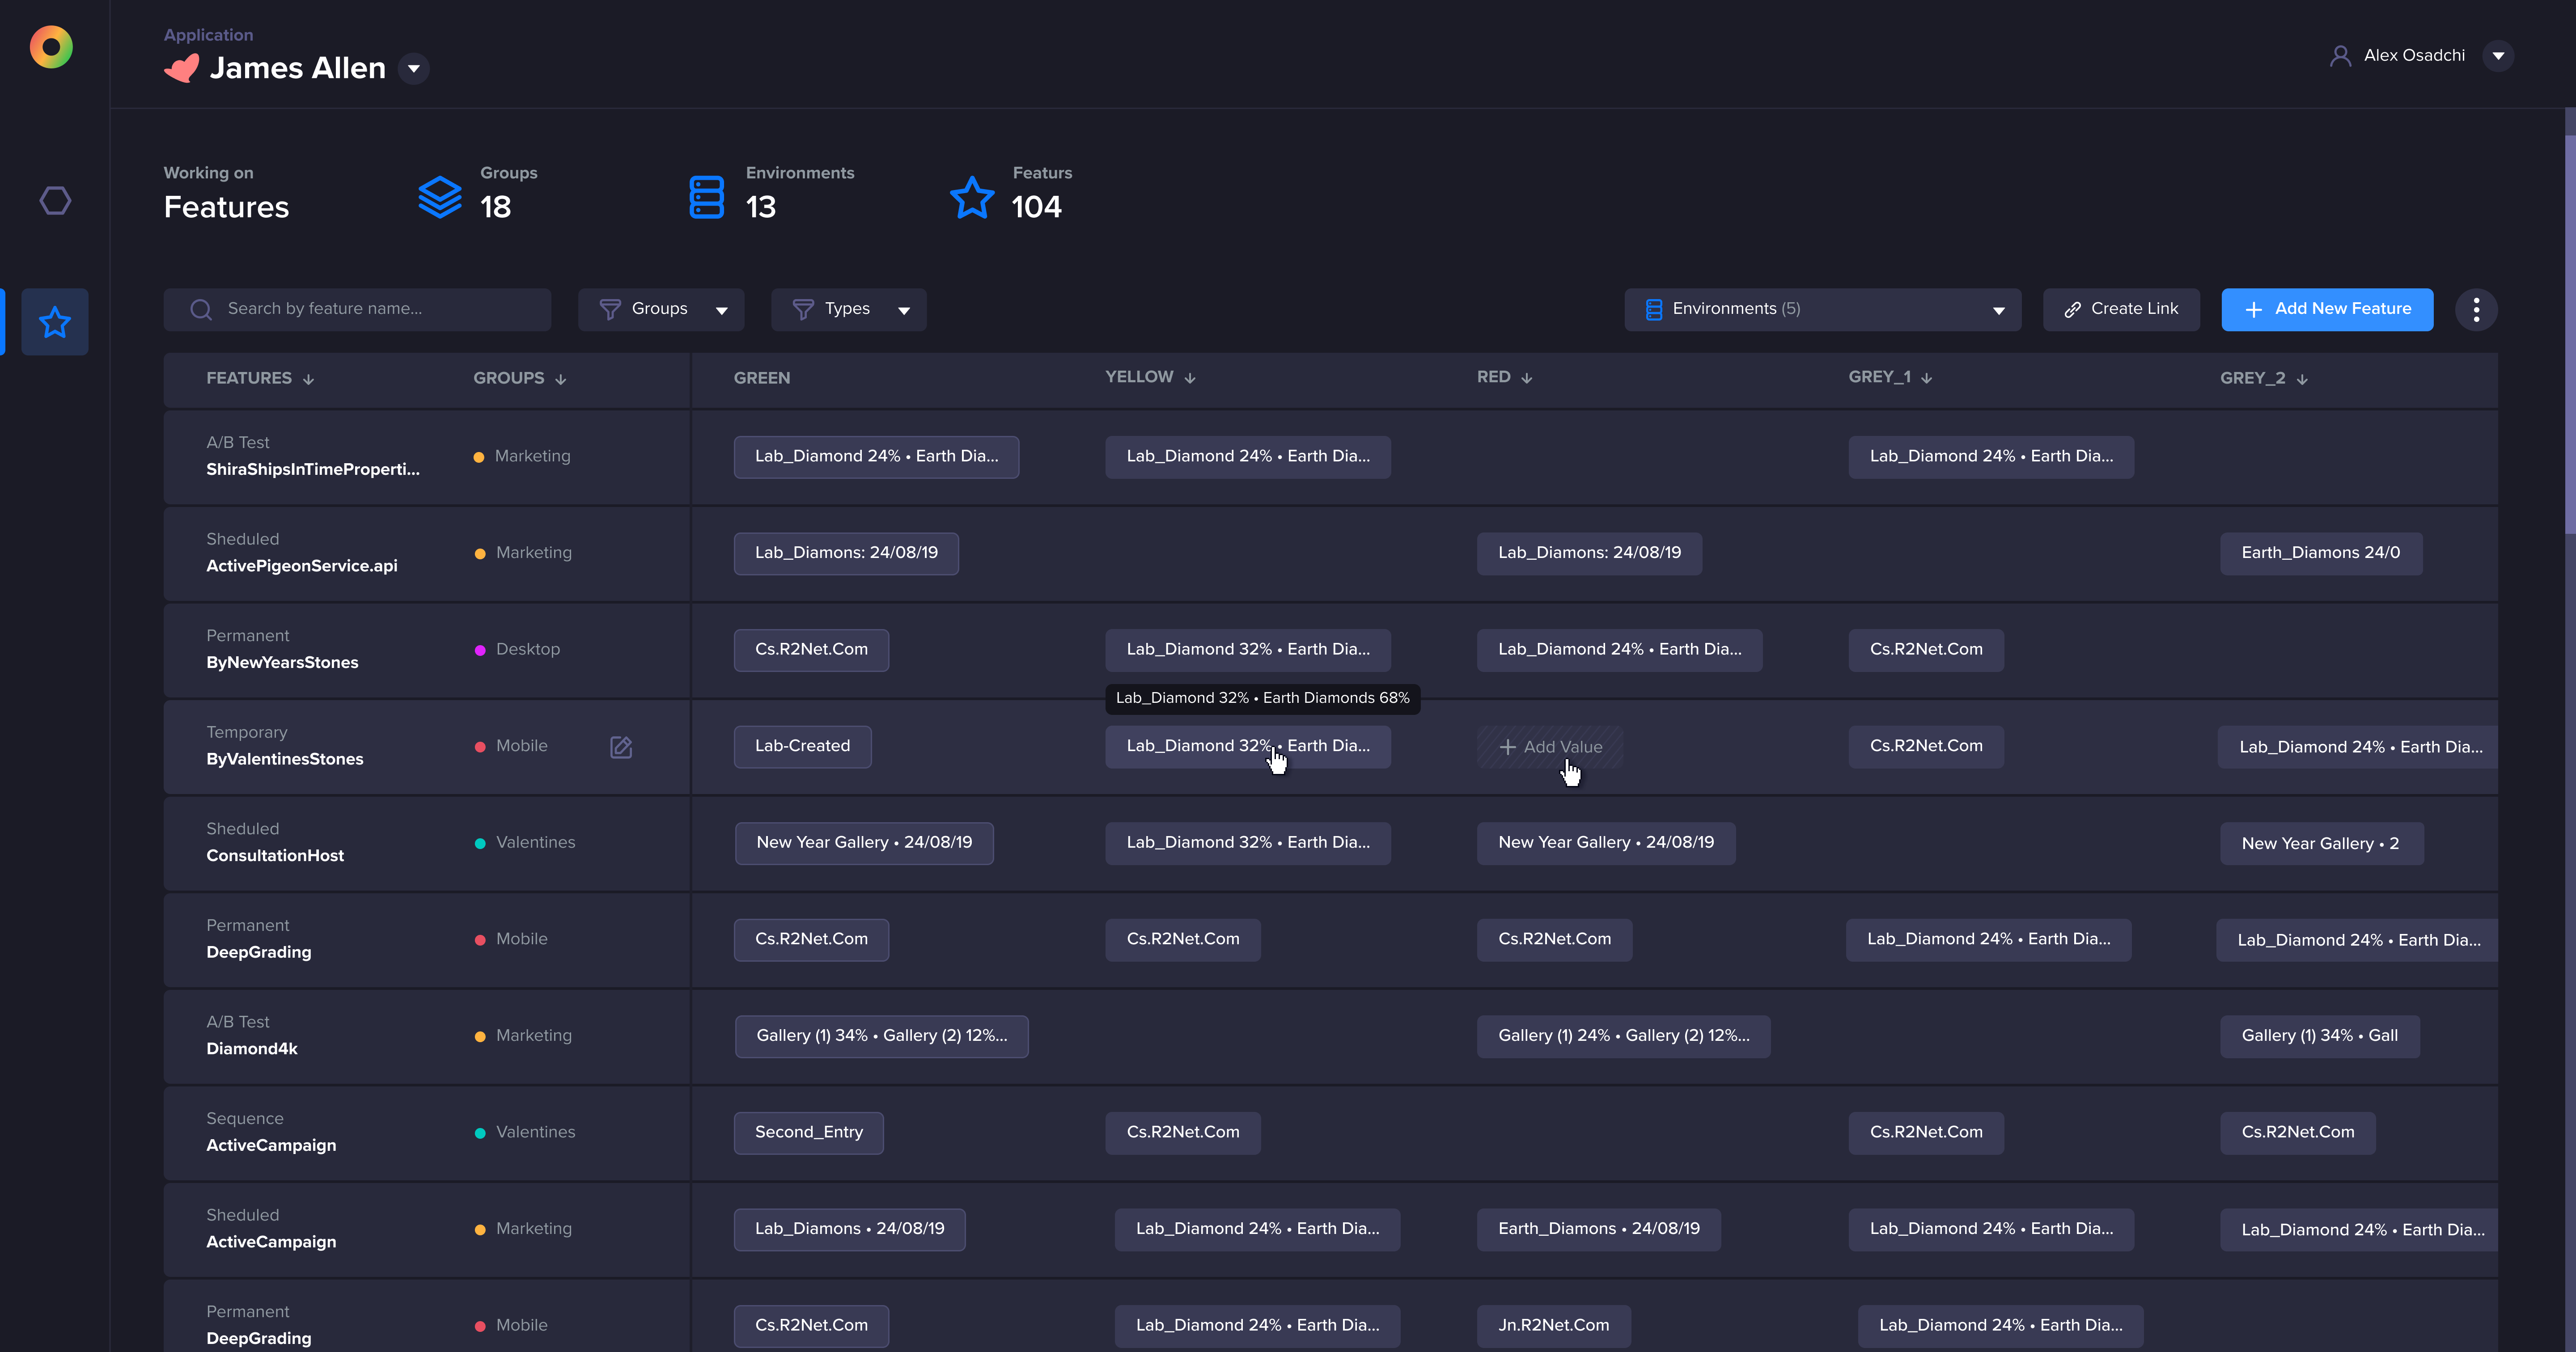Click Gallery (1) 24% chip in RED column
The image size is (2576, 1352).
(x=1624, y=1036)
